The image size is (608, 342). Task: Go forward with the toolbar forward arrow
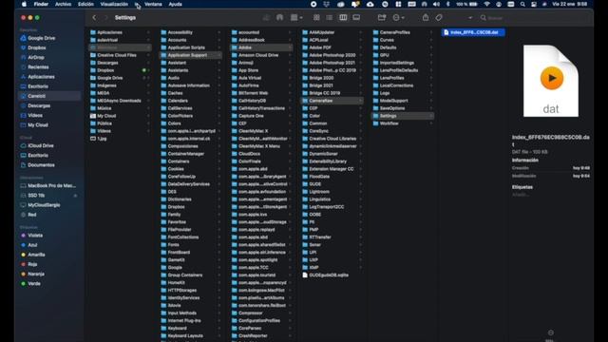point(105,18)
